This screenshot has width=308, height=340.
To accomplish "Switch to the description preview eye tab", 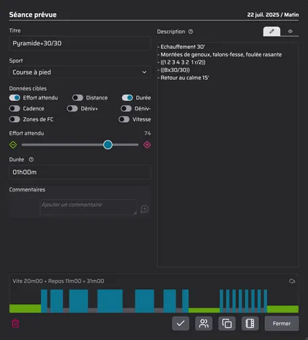I will pyautogui.click(x=290, y=31).
